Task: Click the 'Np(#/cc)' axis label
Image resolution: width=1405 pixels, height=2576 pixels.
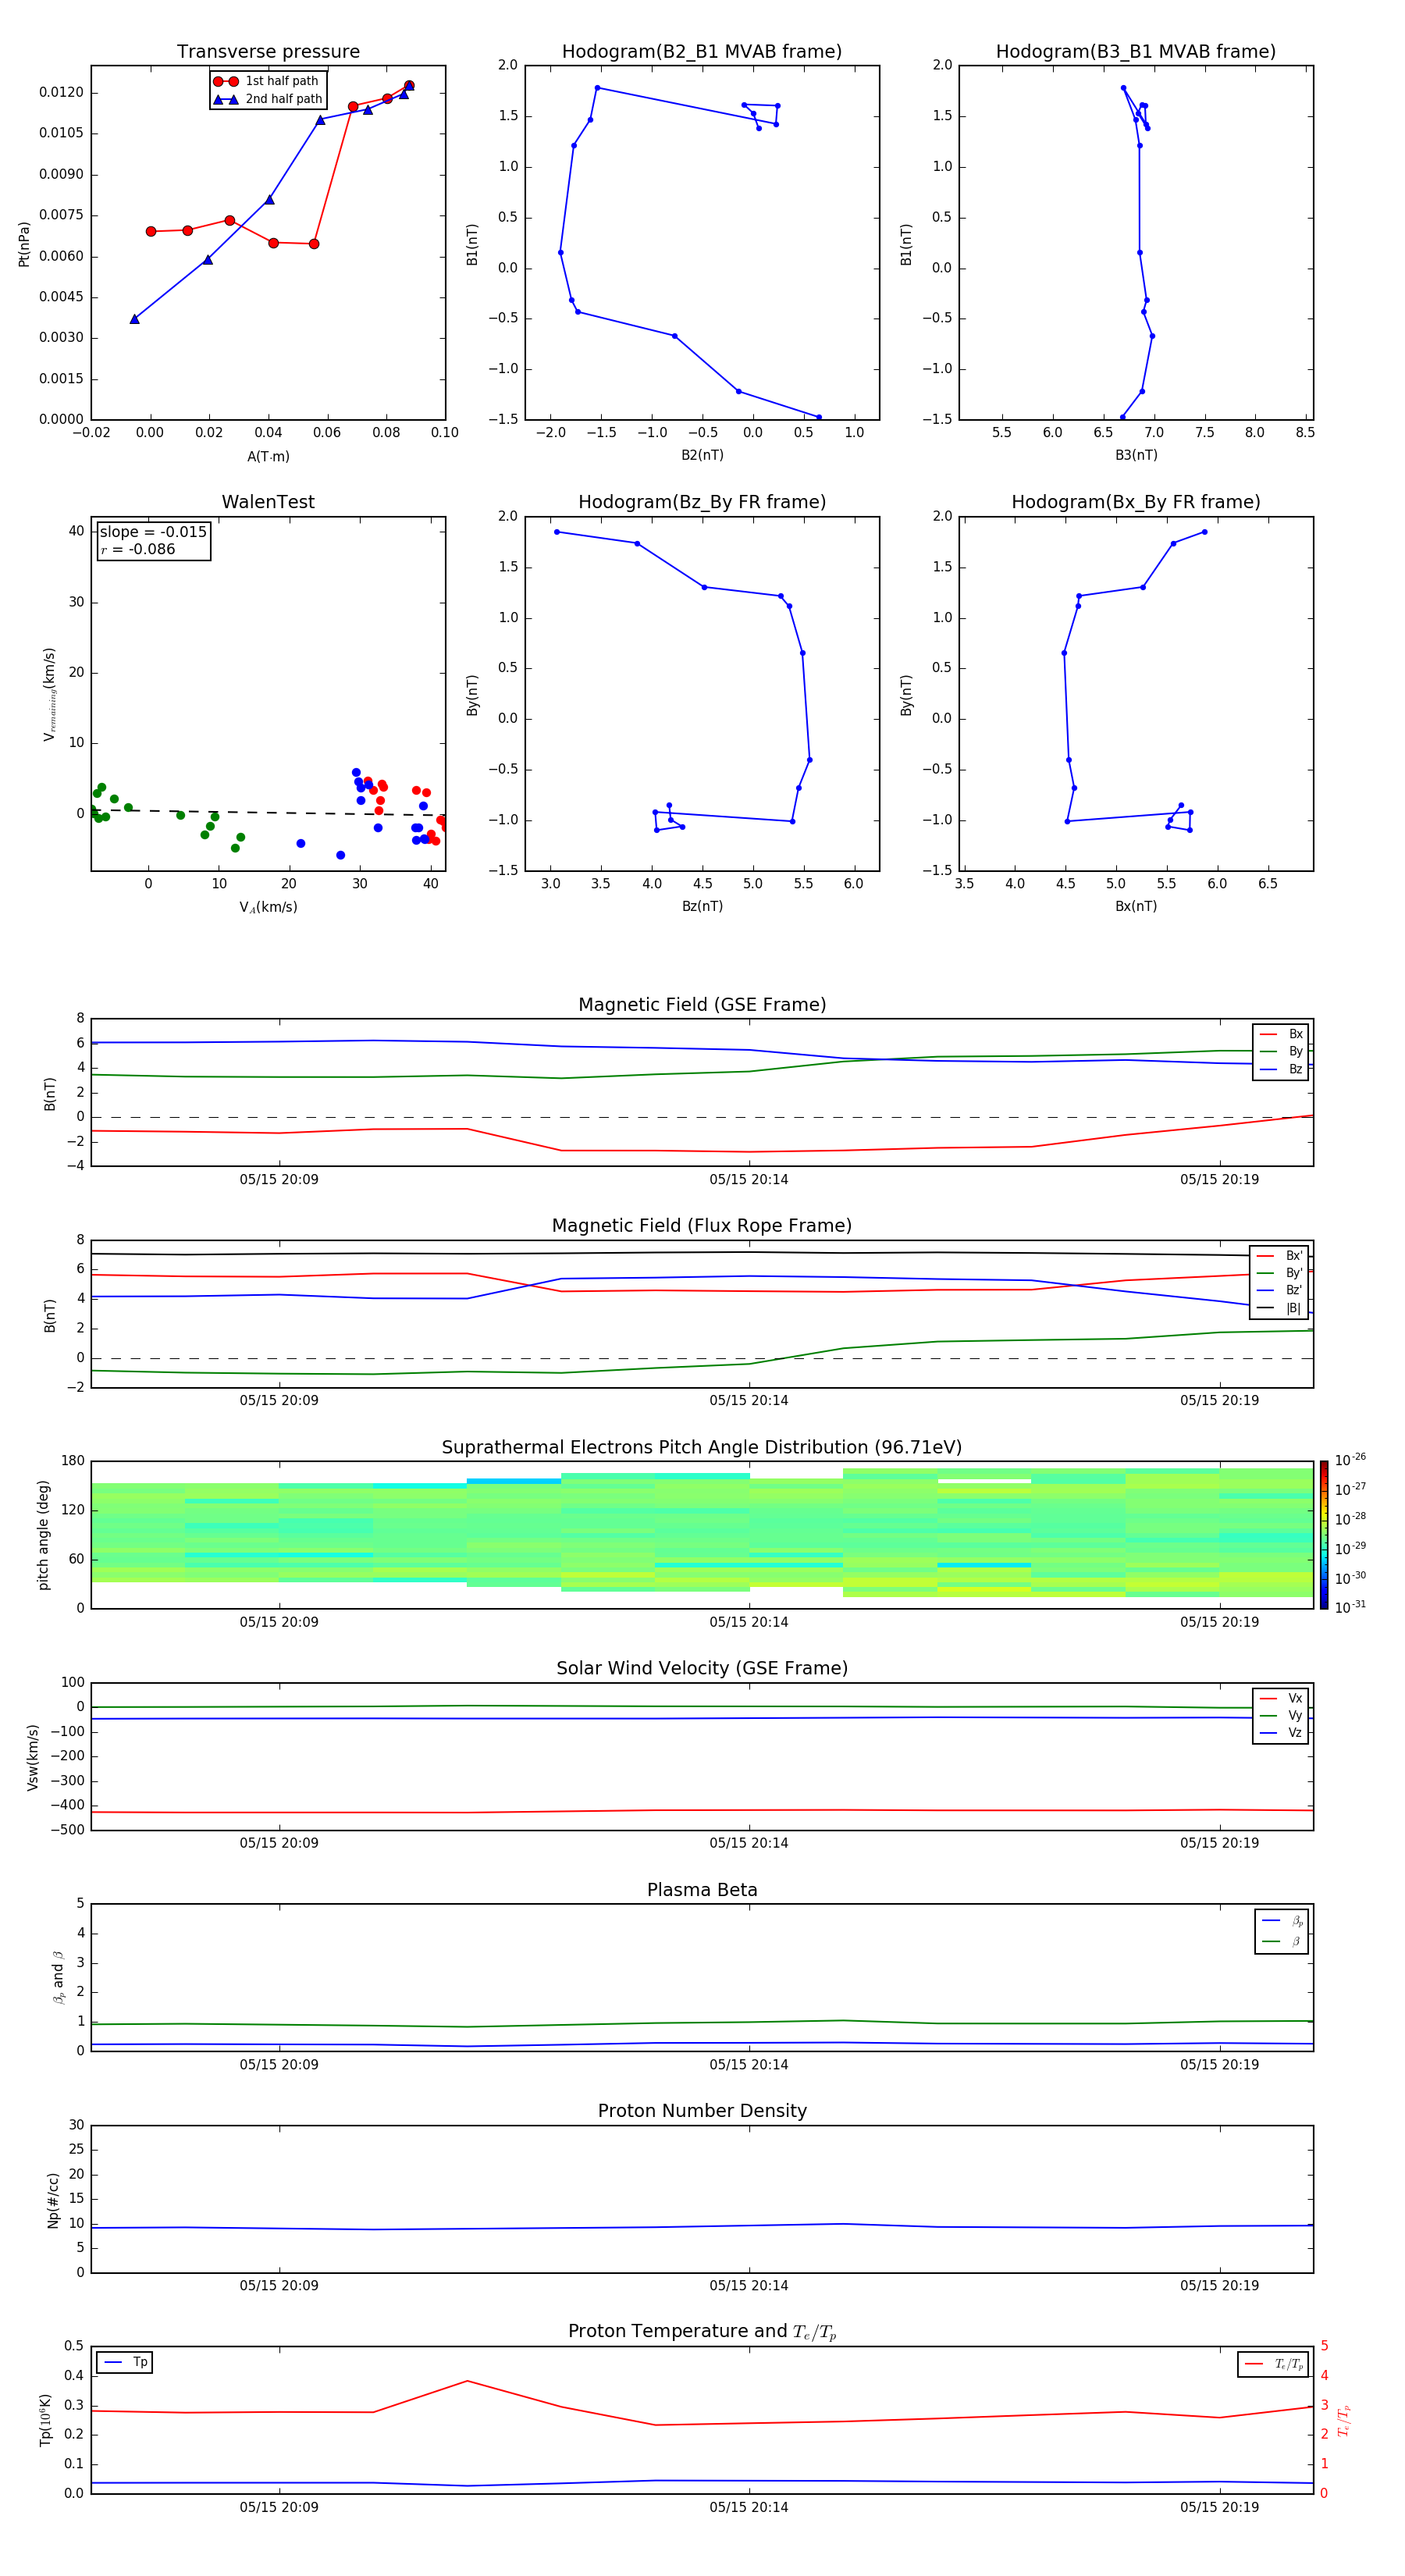Action: [54, 2200]
